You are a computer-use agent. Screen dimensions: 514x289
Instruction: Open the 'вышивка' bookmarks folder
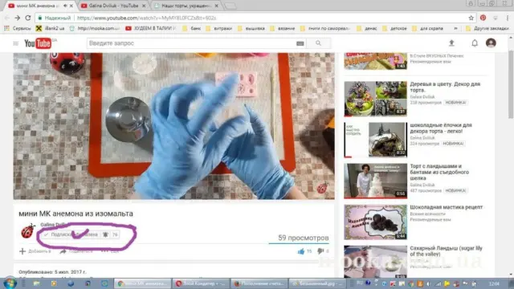[251, 29]
